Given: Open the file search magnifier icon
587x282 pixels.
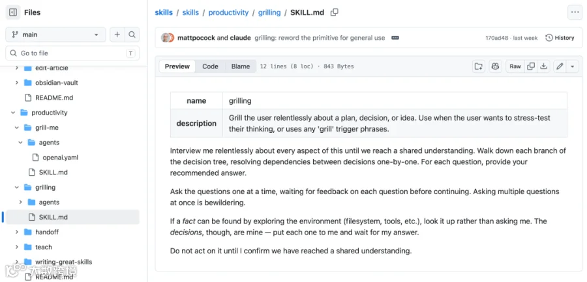Looking at the screenshot, I should tap(132, 35).
